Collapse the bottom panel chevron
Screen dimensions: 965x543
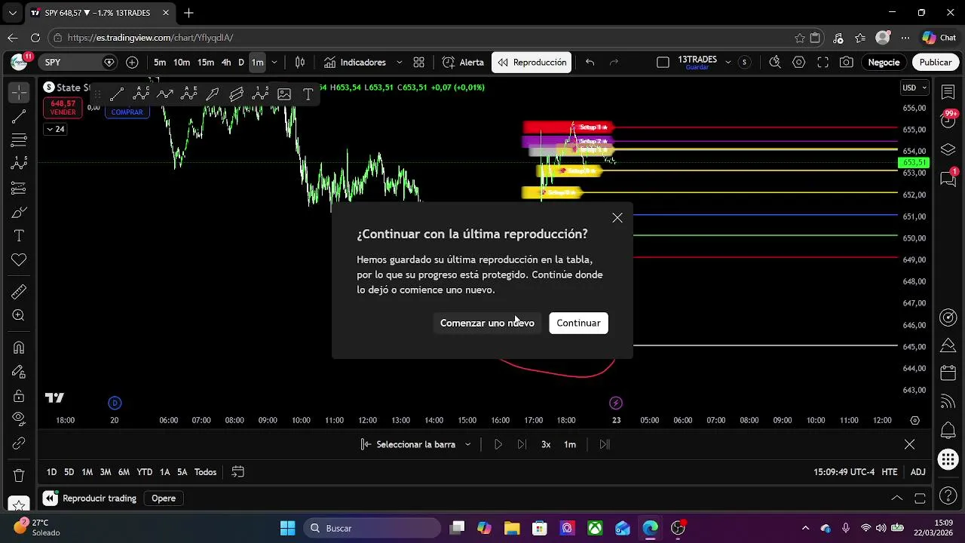pos(896,499)
